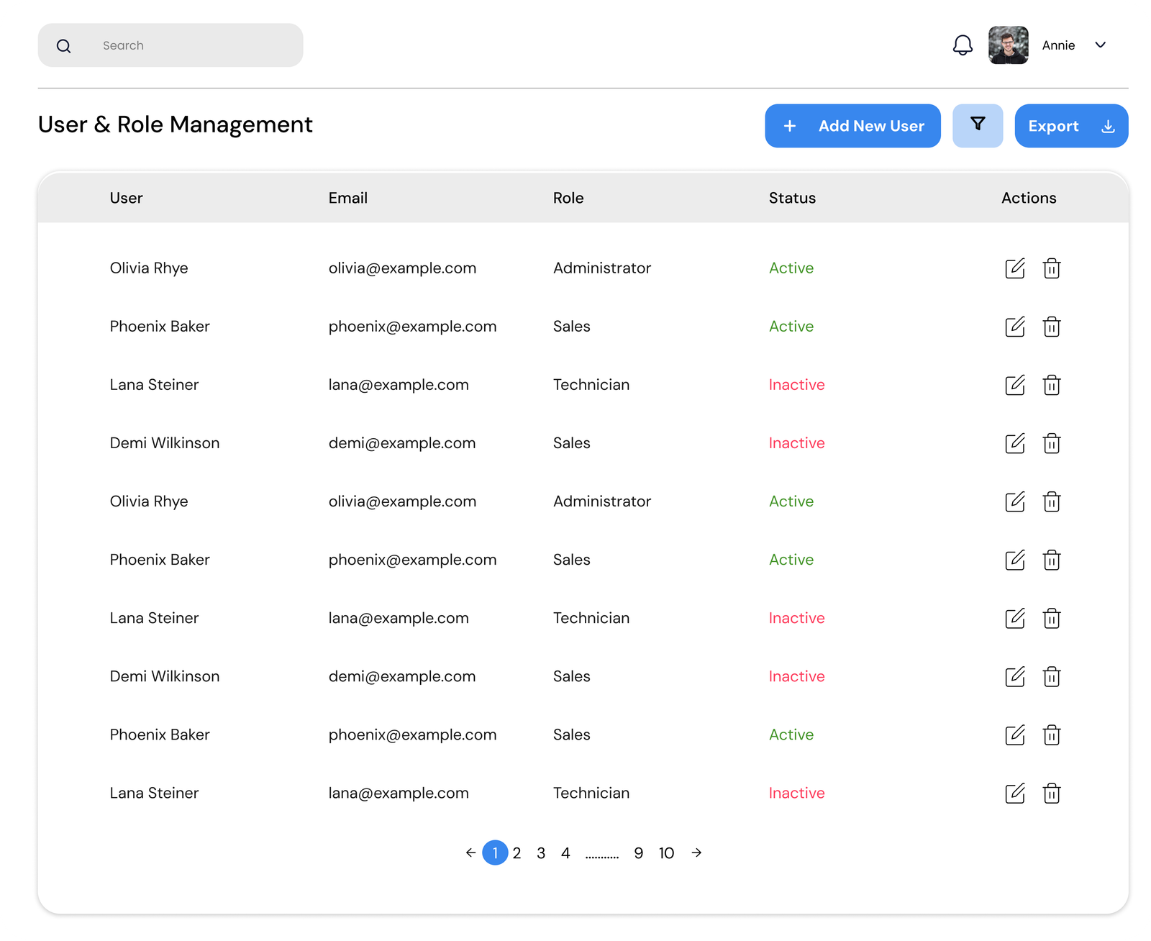The height and width of the screenshot is (941, 1151).
Task: Click the User & Role Management title
Action: pos(176,124)
